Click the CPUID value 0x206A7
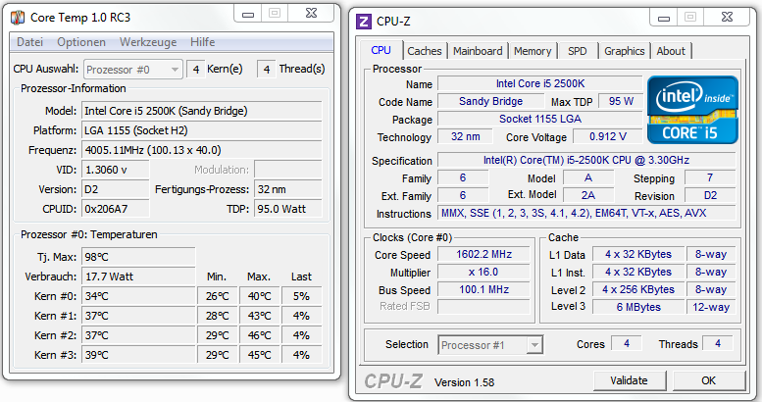The image size is (762, 402). click(115, 209)
